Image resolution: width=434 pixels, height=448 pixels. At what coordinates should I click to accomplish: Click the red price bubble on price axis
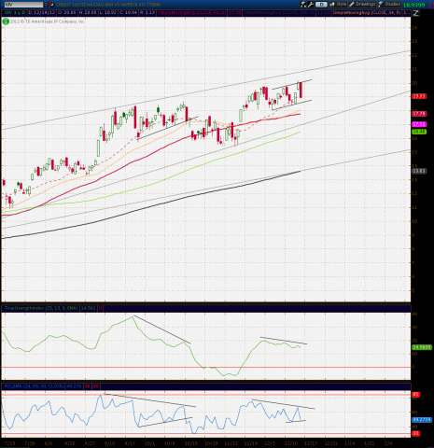[419, 96]
